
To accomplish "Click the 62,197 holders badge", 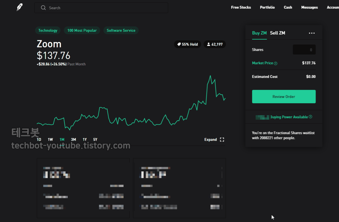I will 215,44.
